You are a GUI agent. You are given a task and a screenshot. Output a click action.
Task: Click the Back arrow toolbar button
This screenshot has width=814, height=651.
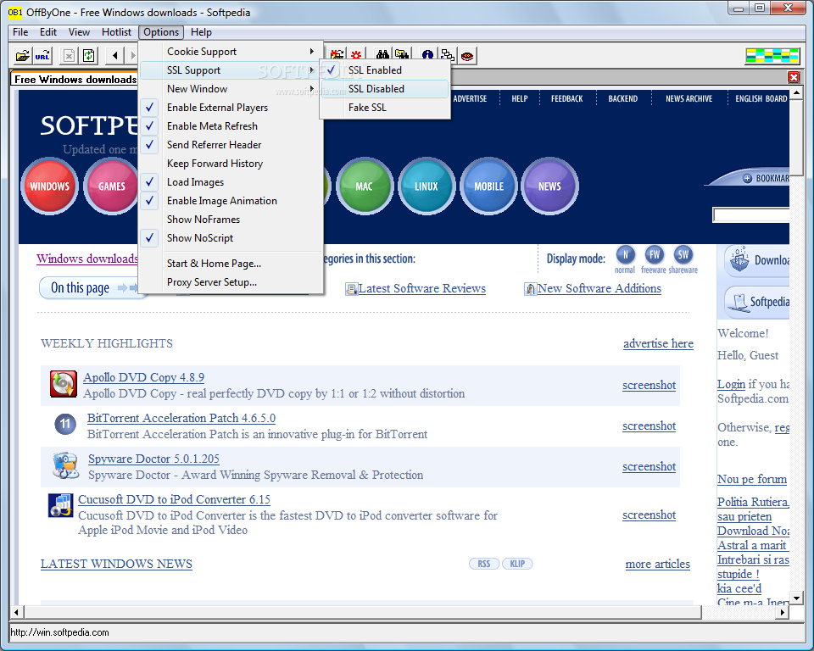coord(114,55)
